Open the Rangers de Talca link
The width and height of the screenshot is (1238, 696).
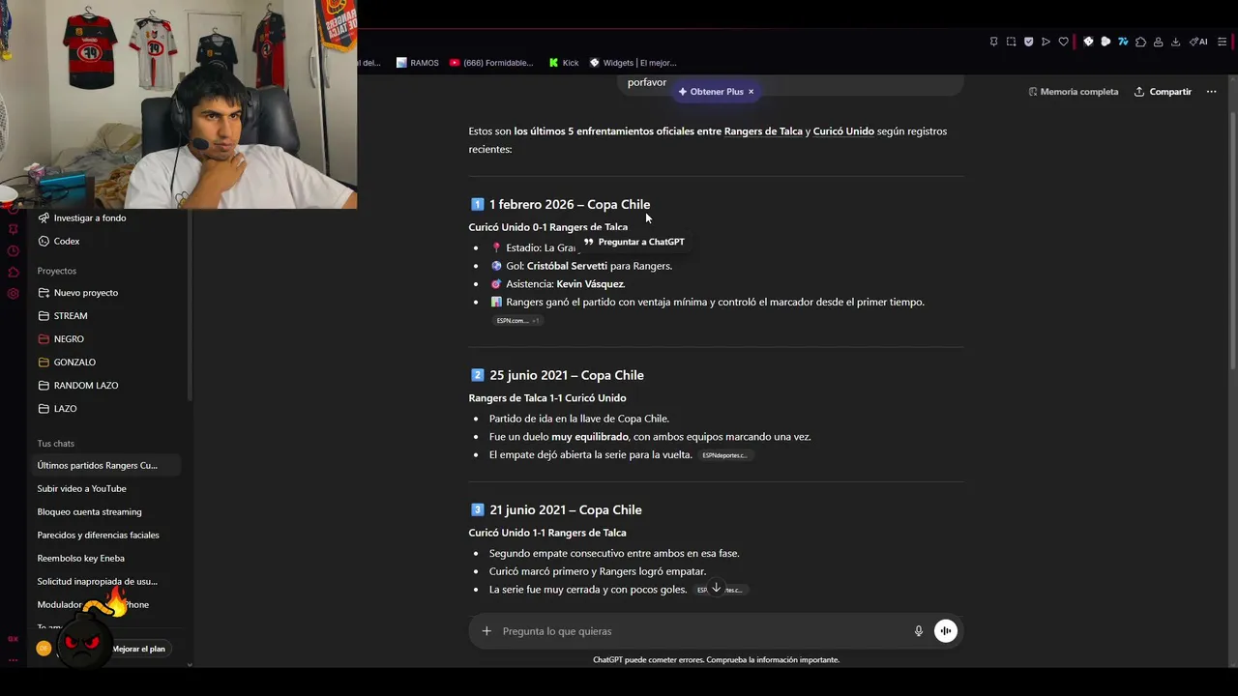coord(763,131)
